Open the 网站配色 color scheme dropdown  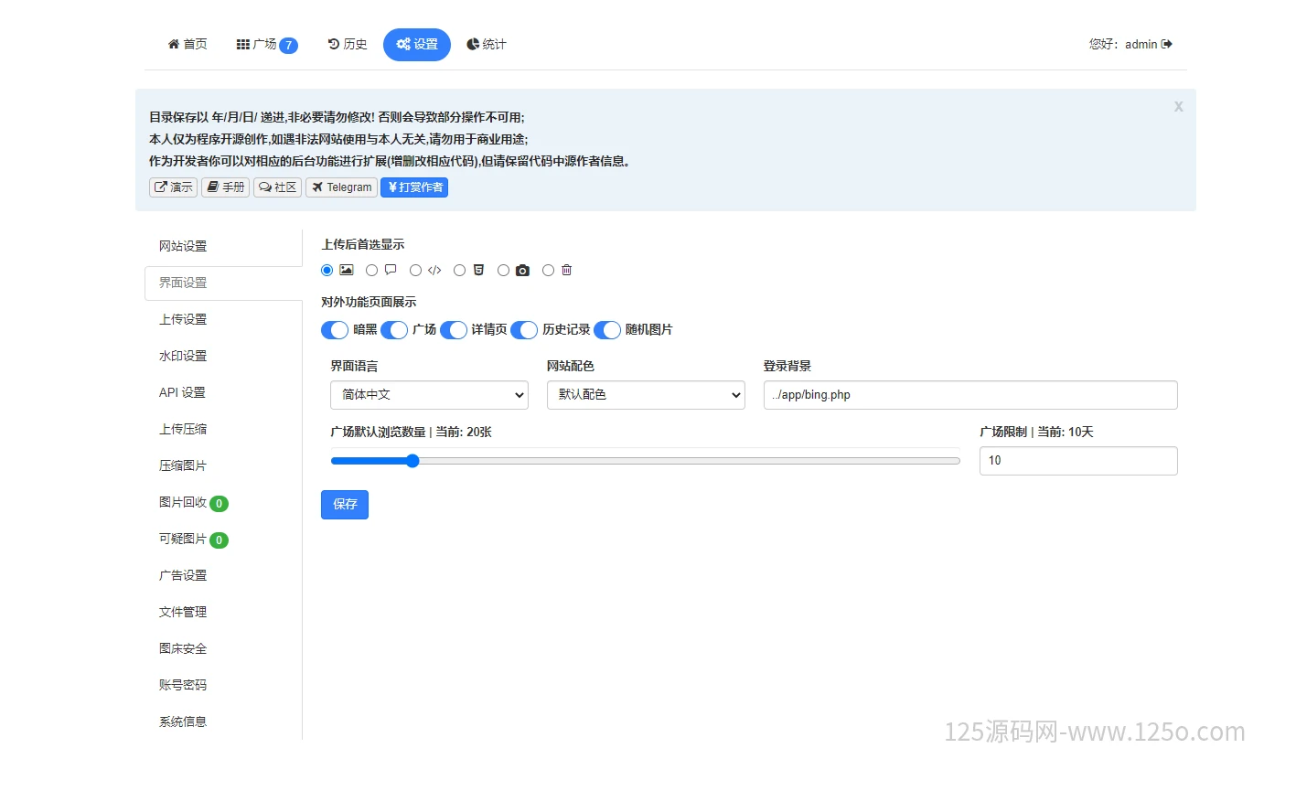coord(646,395)
